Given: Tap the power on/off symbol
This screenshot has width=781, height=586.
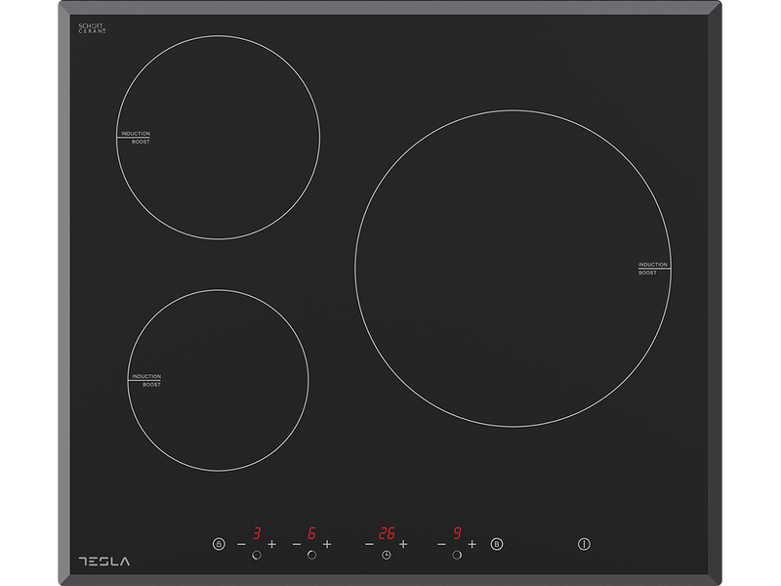Looking at the screenshot, I should (584, 544).
